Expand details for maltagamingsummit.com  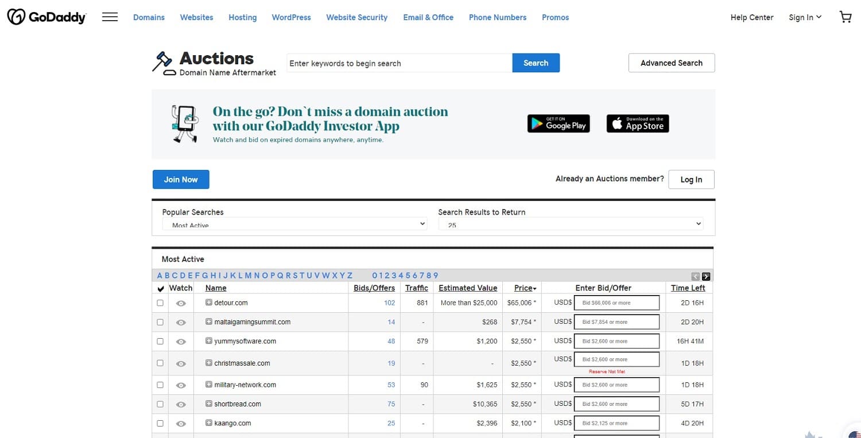point(209,322)
